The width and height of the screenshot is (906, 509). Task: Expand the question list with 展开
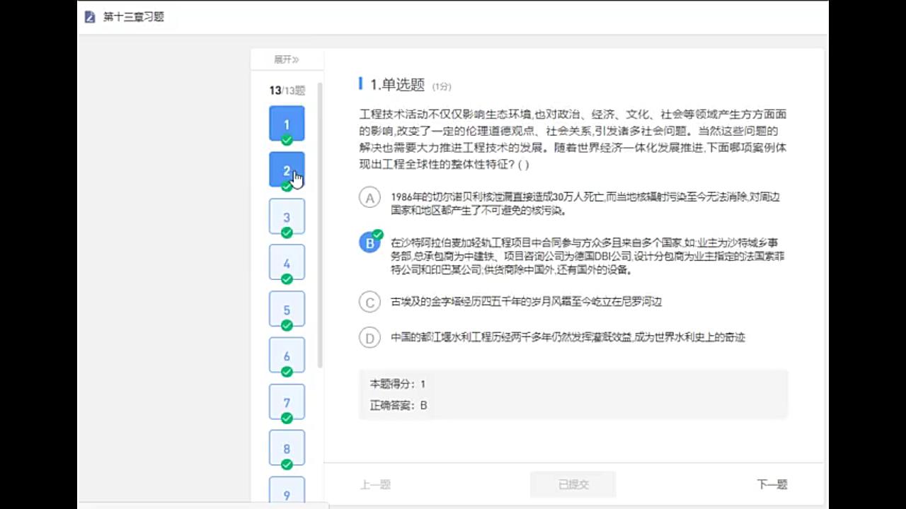tap(287, 59)
